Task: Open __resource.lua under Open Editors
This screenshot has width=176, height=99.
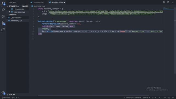Action: (18, 9)
